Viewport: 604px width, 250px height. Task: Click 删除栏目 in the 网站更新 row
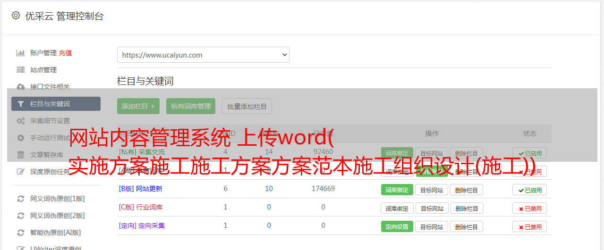tap(467, 190)
